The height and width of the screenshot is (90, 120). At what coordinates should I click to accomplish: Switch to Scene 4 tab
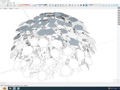11,8
